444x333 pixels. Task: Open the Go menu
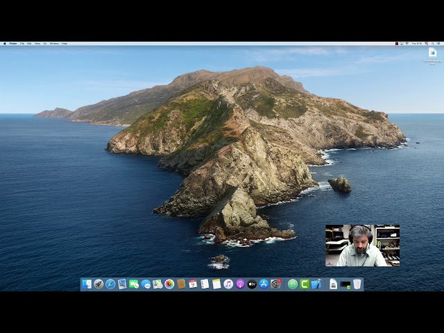[x=44, y=44]
